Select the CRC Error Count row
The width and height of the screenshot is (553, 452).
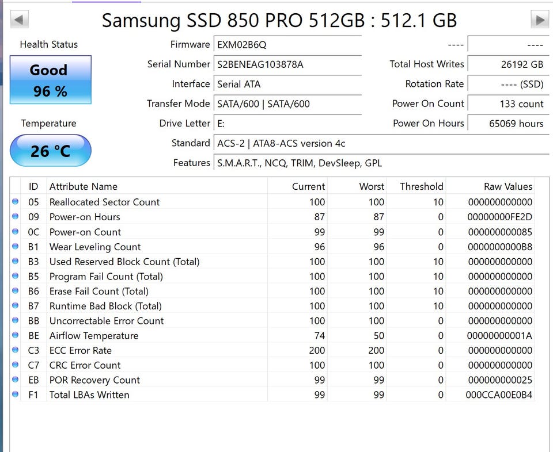pyautogui.click(x=272, y=365)
